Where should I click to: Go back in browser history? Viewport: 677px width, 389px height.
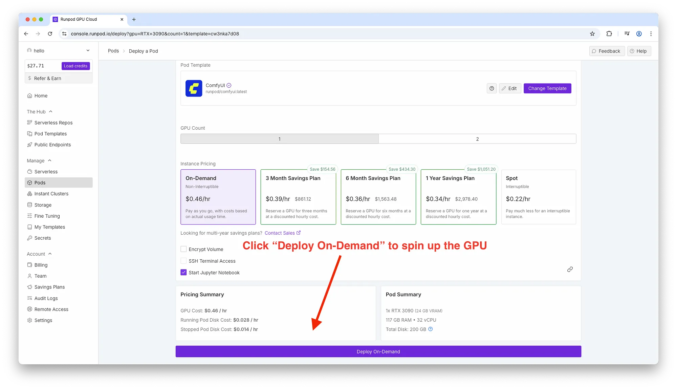[26, 34]
